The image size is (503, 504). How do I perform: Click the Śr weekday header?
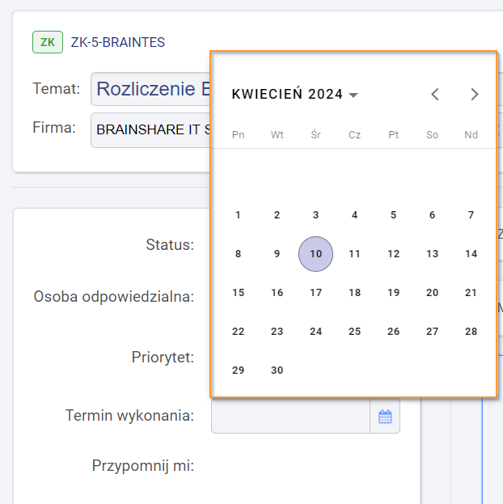315,134
